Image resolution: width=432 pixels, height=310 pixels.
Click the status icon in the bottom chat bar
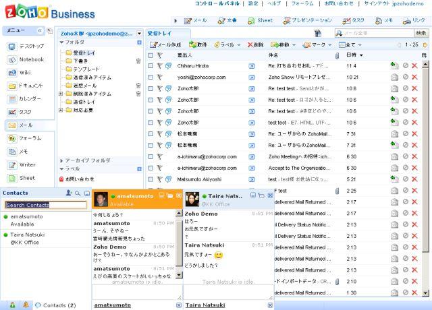click(12, 305)
